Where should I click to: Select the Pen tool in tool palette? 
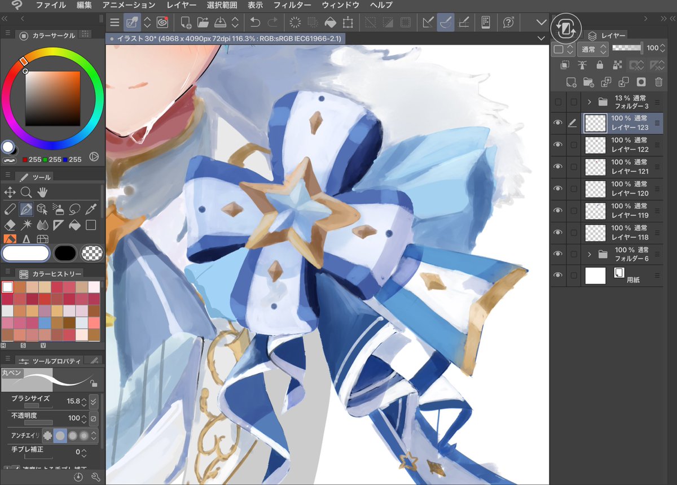tap(26, 209)
